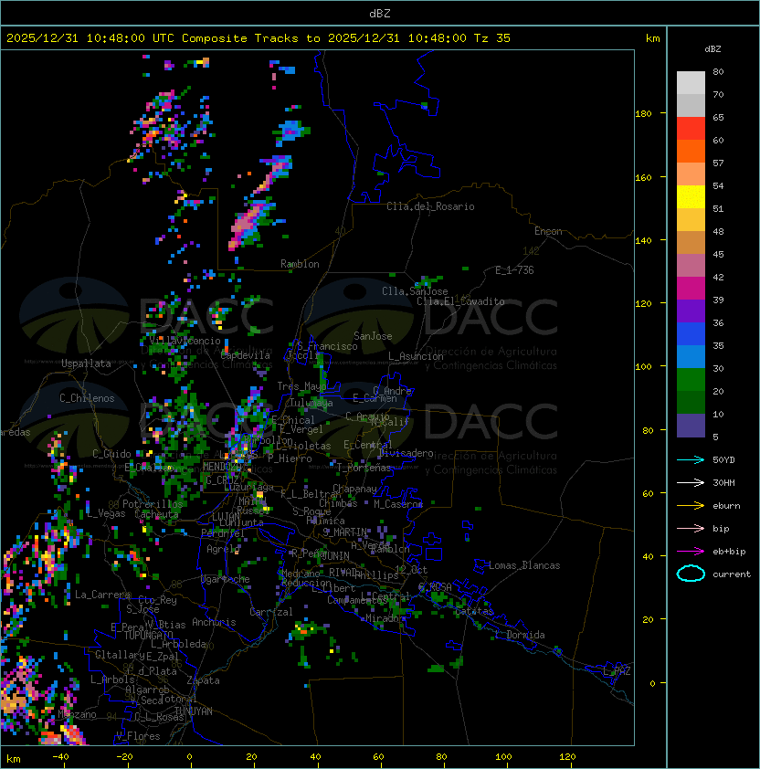Click the Anchoris label
Image resolution: width=760 pixels, height=769 pixels.
(x=214, y=622)
